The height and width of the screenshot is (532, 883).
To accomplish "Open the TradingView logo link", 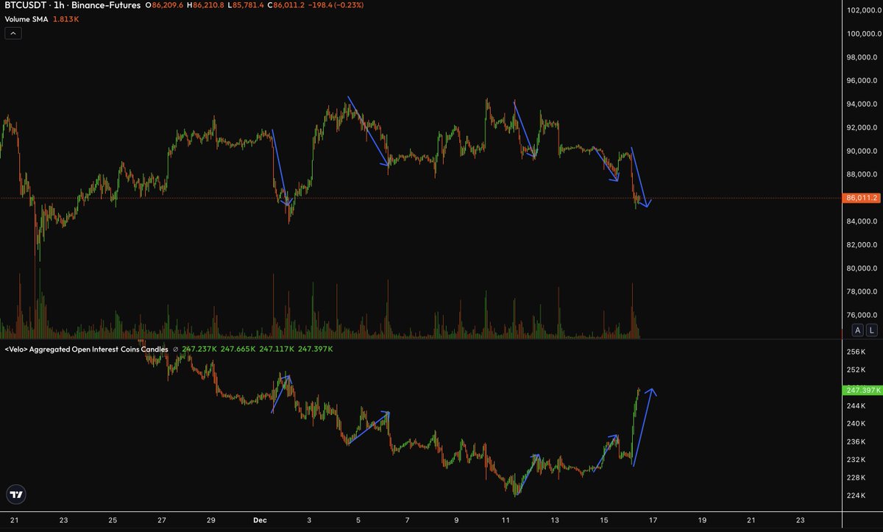I will click(15, 495).
